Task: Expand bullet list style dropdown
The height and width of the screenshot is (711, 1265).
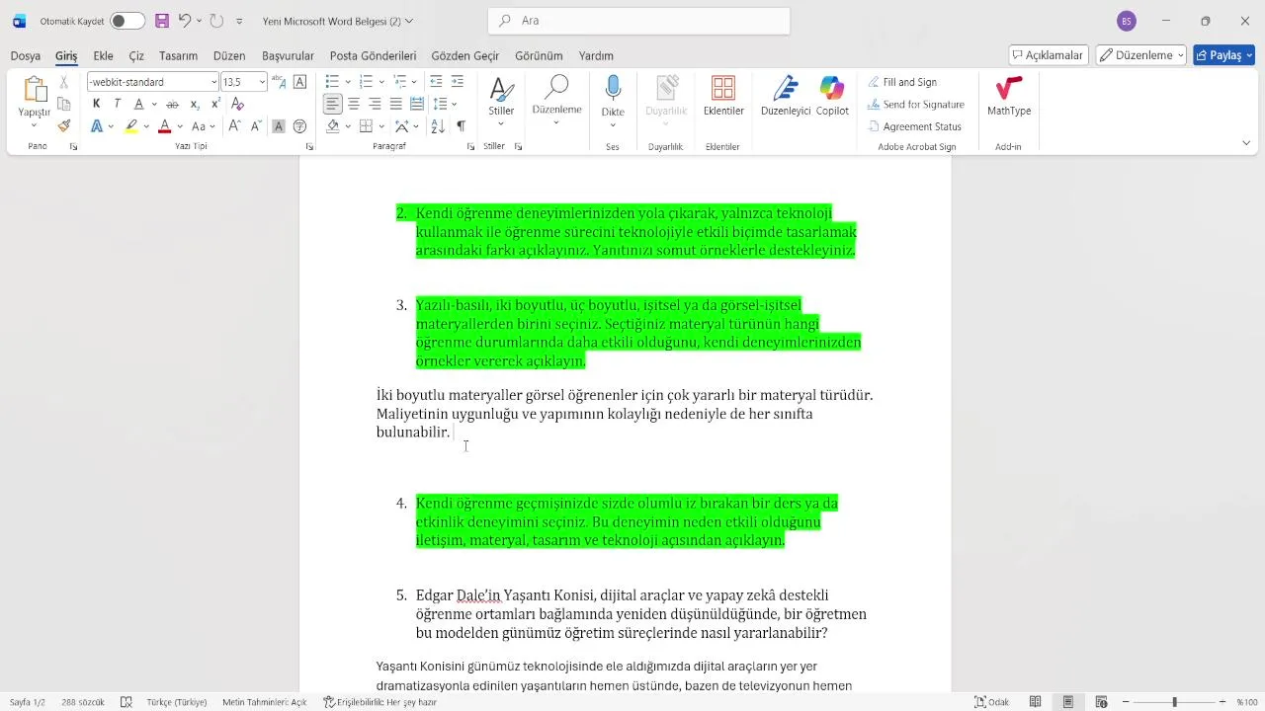Action: [x=348, y=81]
